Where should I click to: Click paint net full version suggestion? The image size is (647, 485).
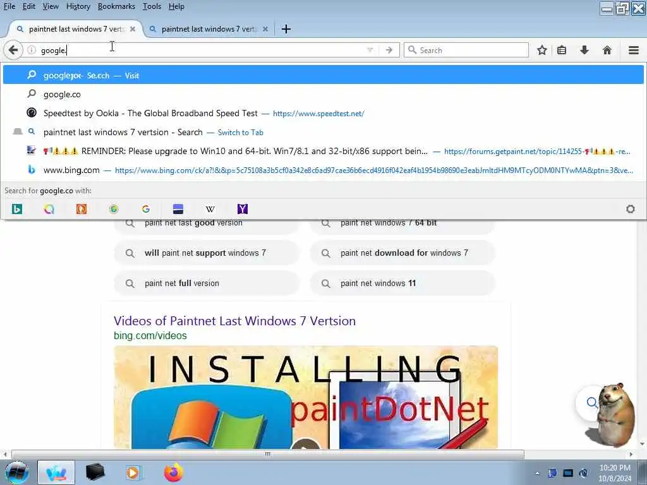tap(207, 284)
